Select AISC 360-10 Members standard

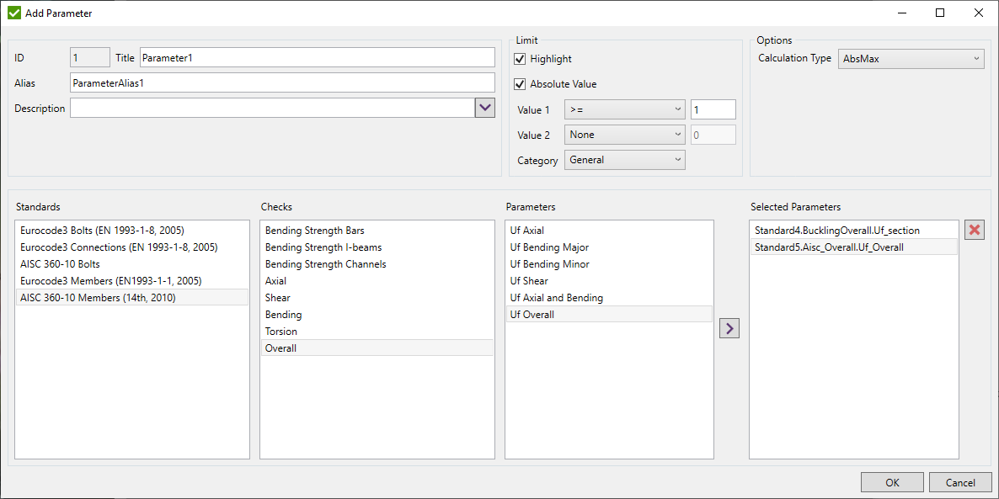pyautogui.click(x=132, y=297)
